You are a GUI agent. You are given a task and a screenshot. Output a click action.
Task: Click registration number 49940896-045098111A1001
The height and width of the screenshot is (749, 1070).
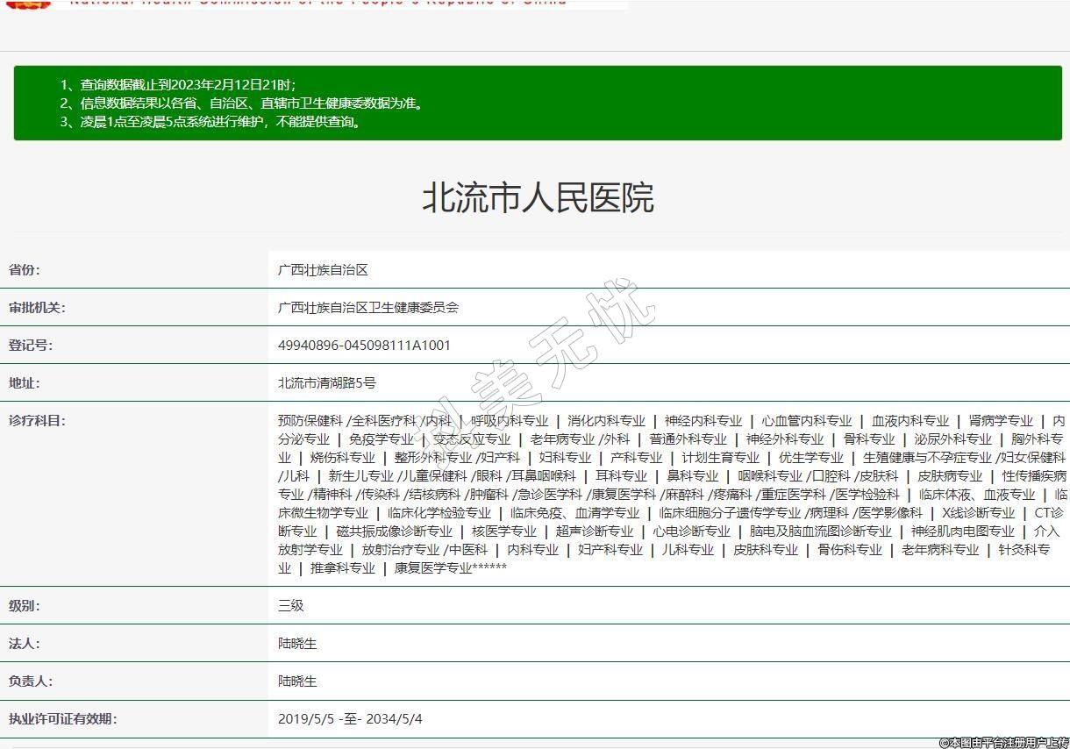[x=364, y=346]
